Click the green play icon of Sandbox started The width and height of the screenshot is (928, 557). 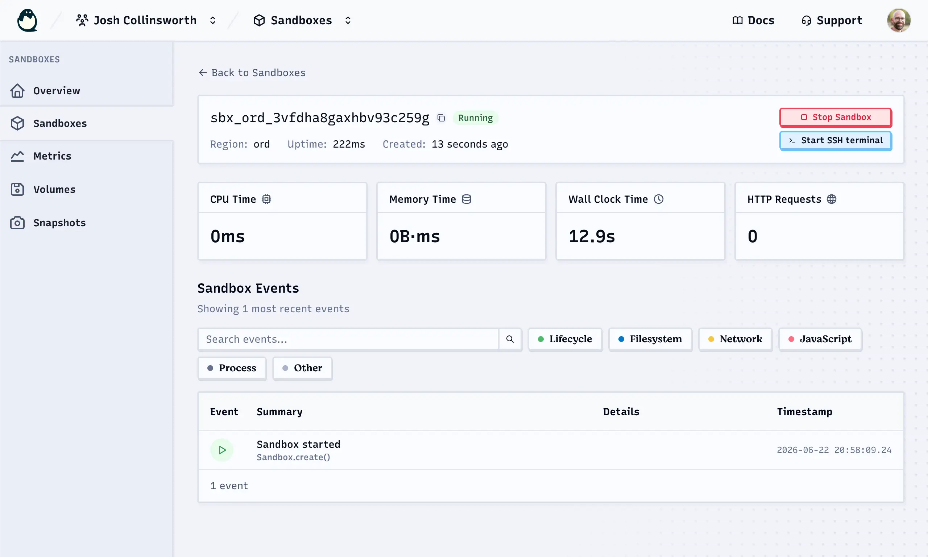[222, 450]
